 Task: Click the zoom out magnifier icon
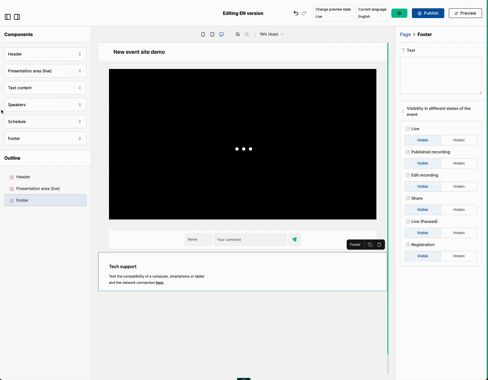238,34
